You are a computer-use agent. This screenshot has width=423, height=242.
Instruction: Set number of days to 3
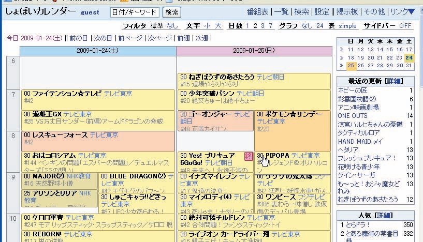[262, 26]
